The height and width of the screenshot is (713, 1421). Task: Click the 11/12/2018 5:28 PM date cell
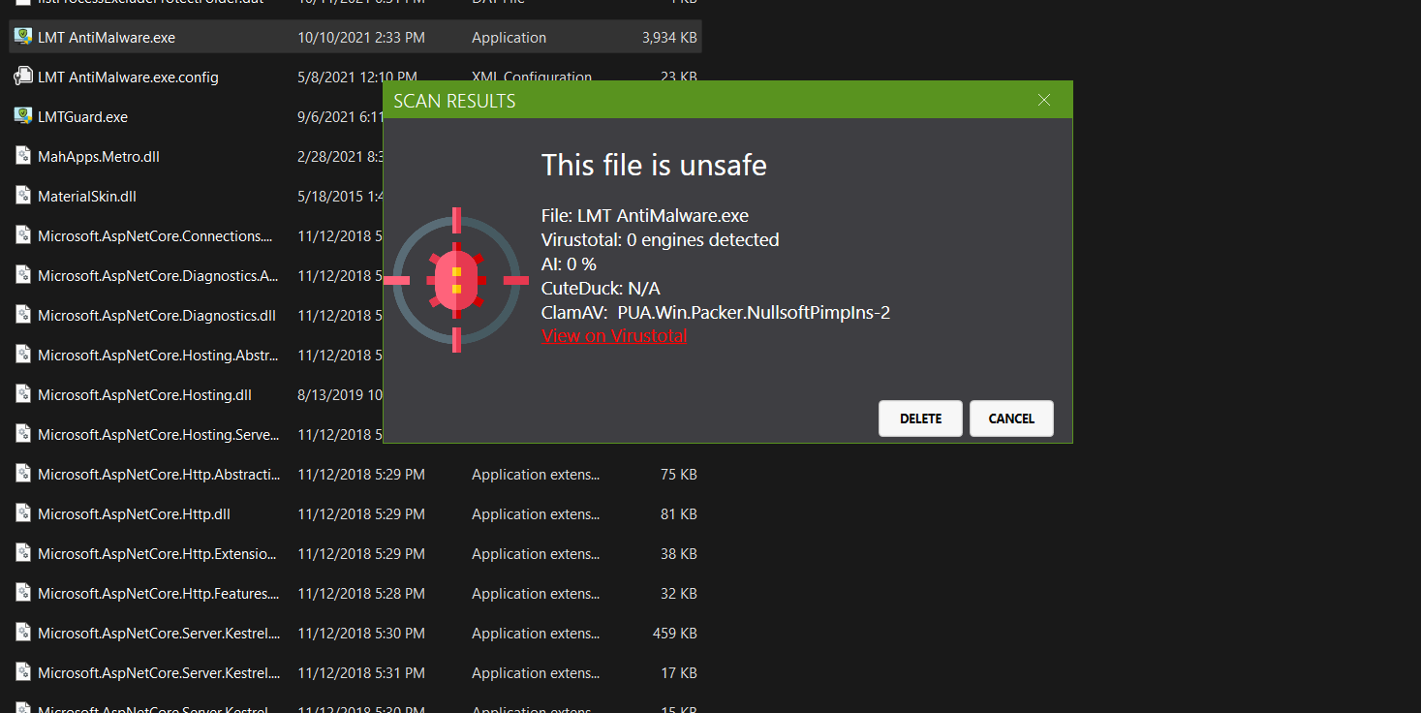pos(361,594)
